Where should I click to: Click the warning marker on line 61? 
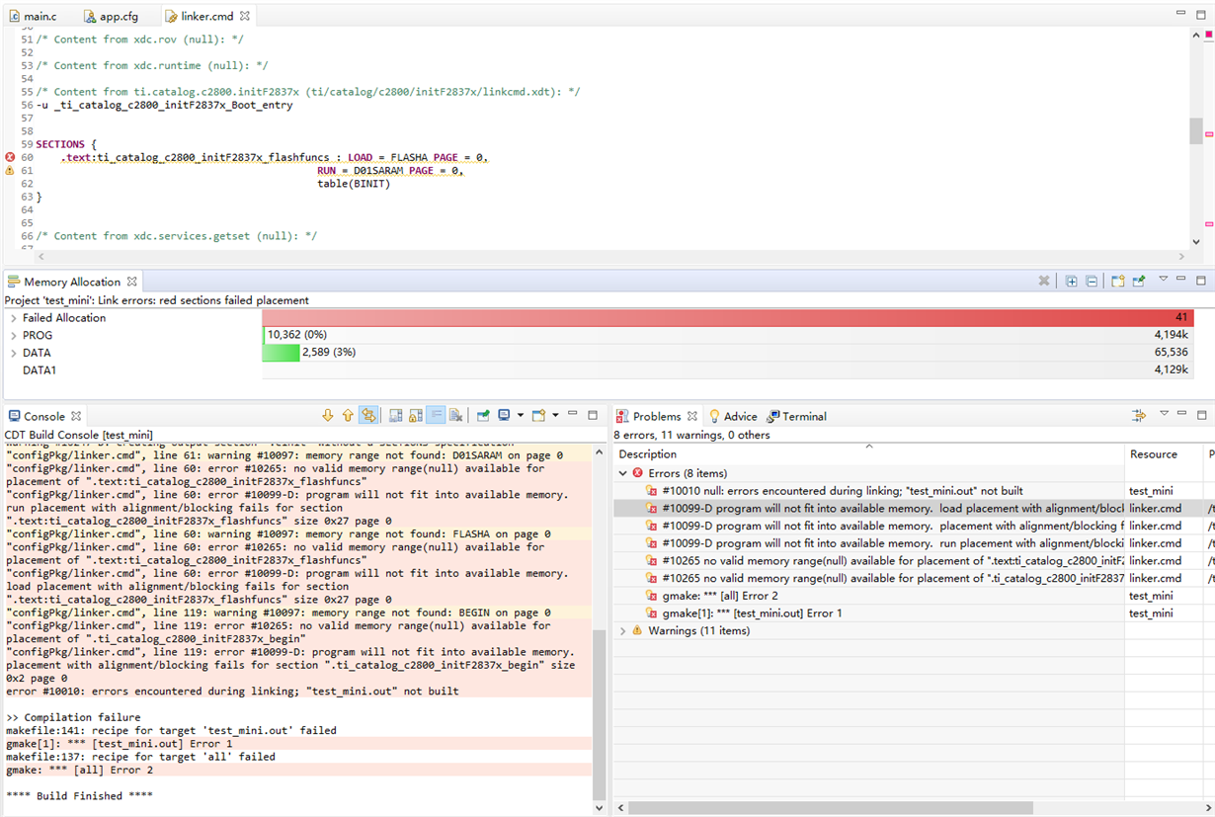10,171
